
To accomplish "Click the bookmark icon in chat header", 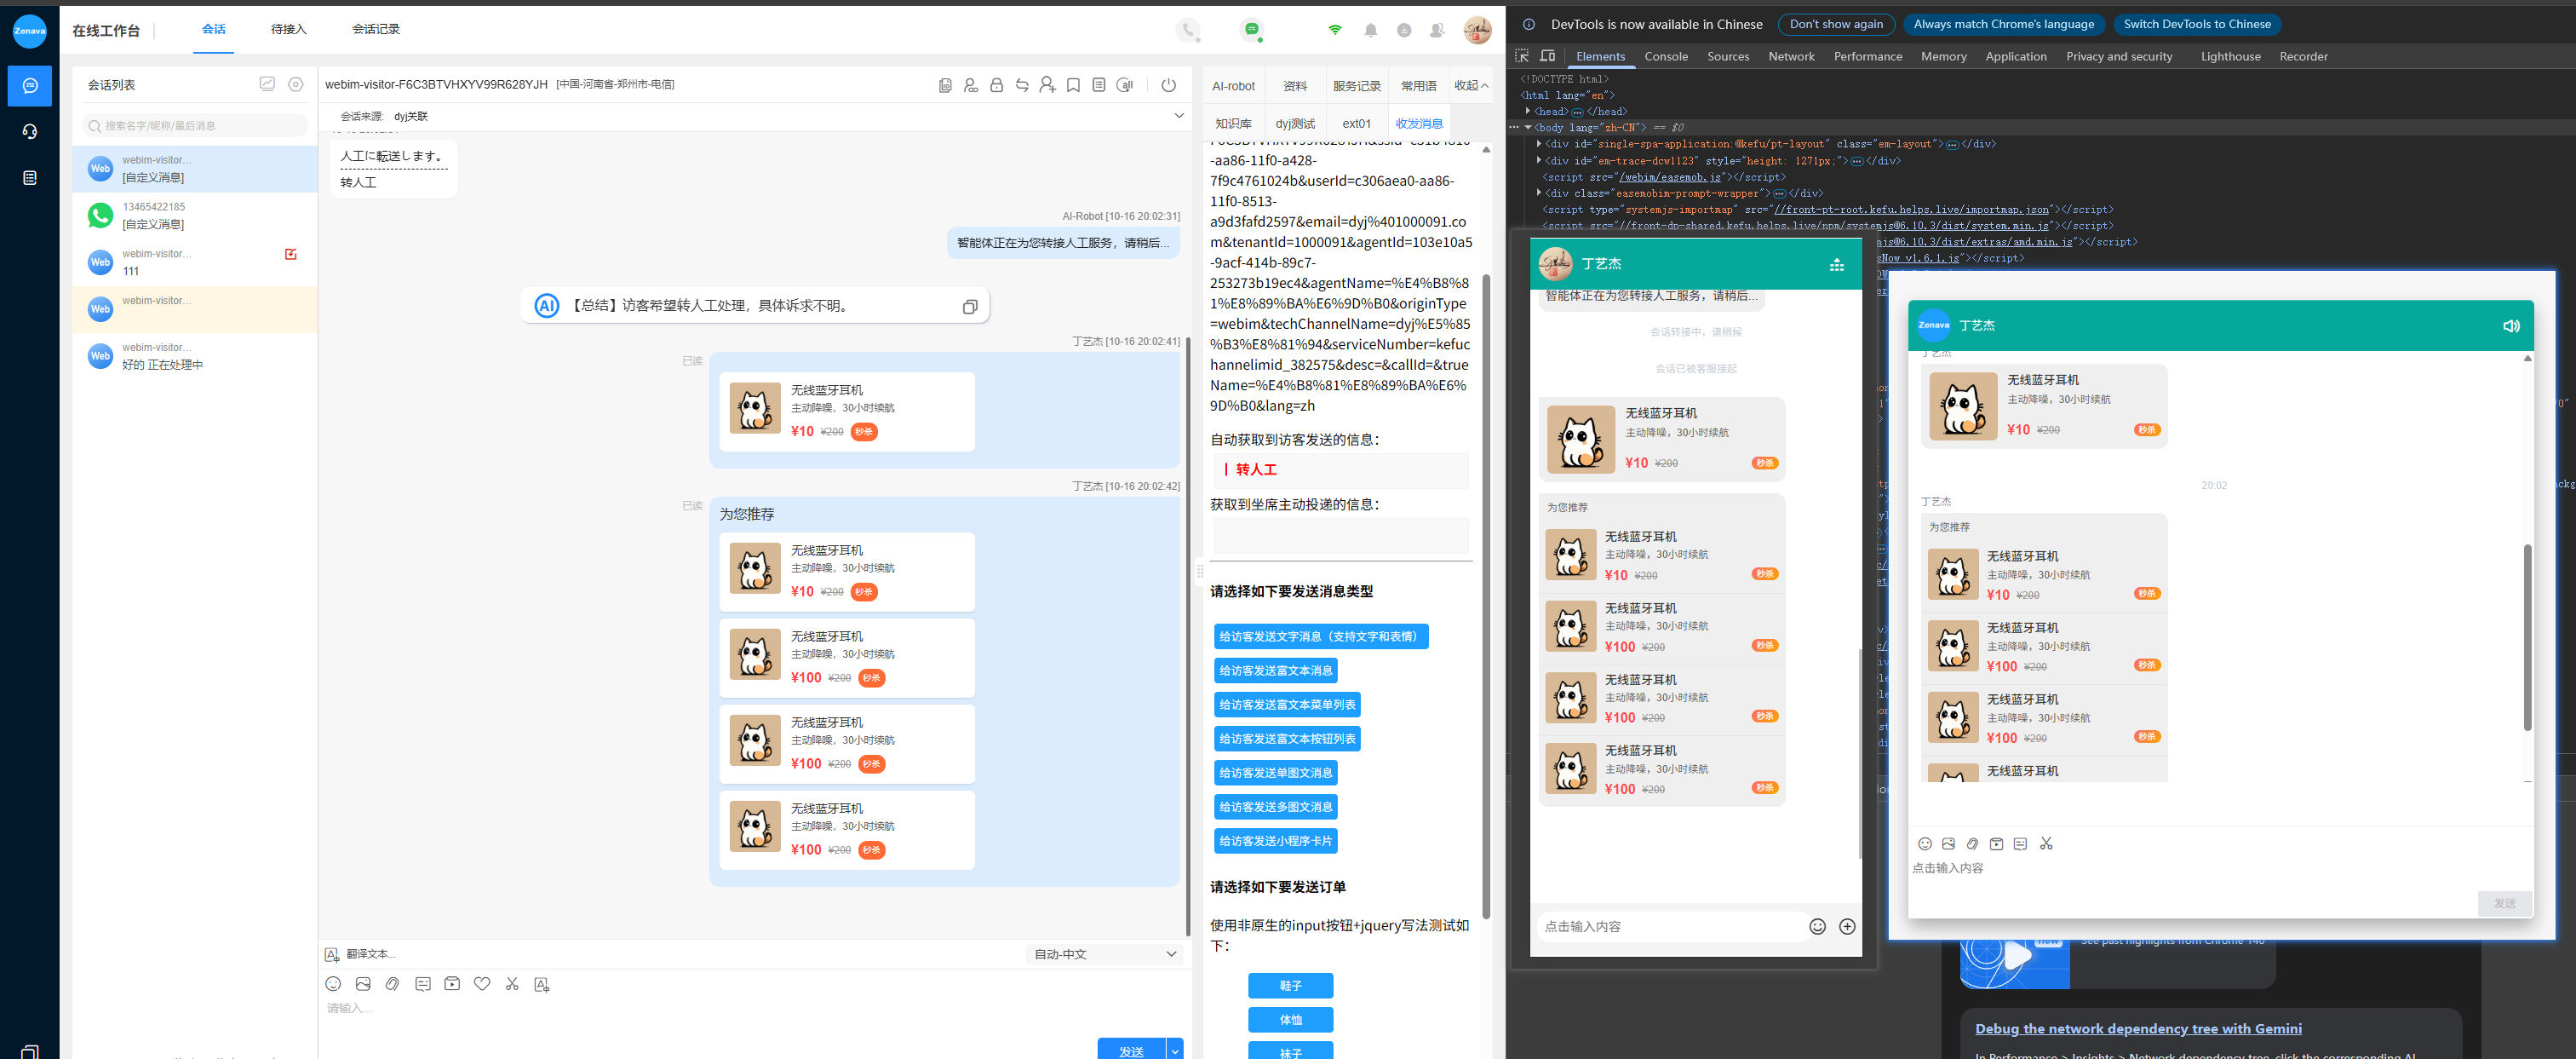I will click(x=1073, y=85).
